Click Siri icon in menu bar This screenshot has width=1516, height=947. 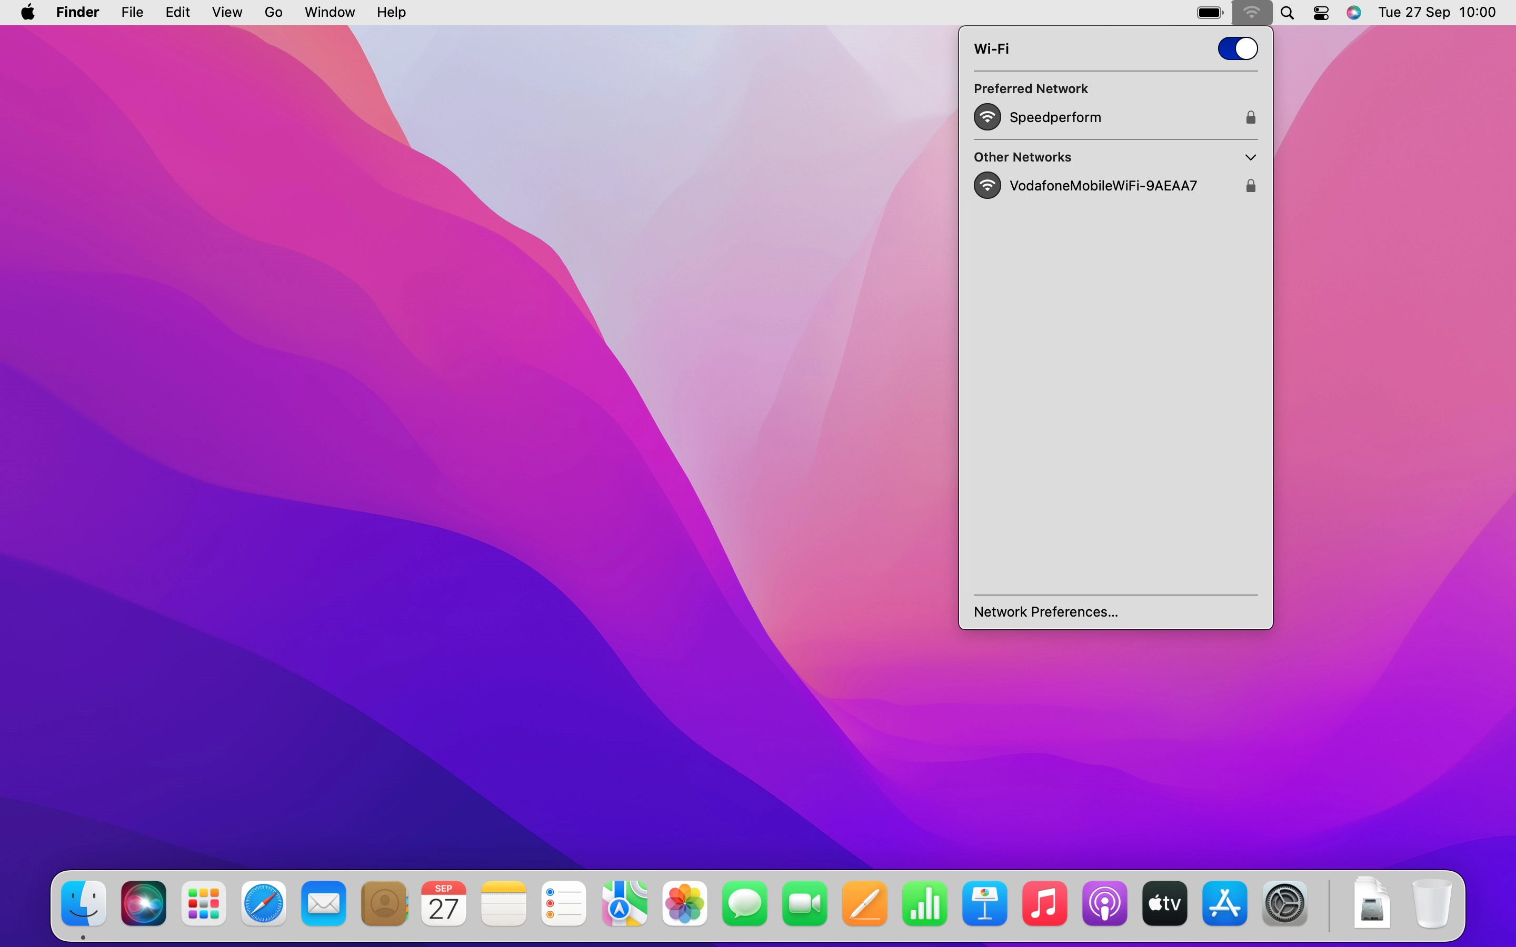coord(1354,13)
